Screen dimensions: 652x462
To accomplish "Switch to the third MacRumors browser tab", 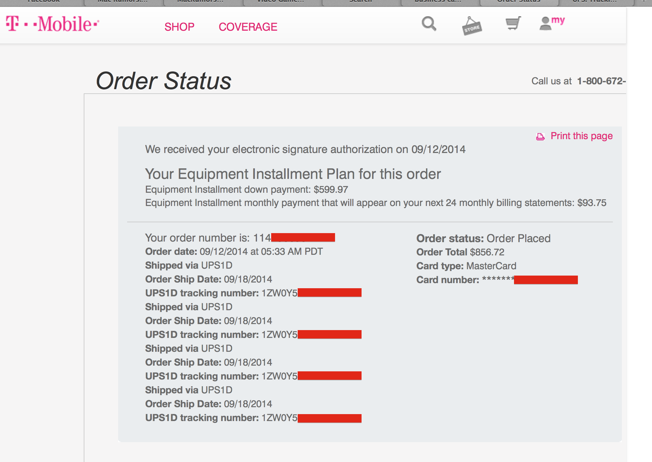I will (x=200, y=2).
